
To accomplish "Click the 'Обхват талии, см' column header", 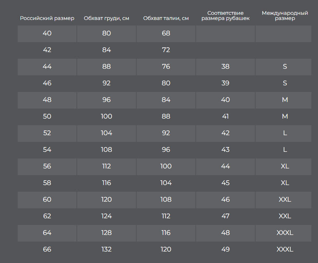I will click(x=166, y=18).
